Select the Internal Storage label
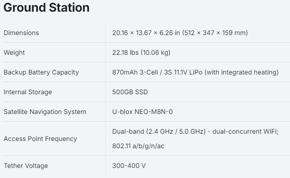 pyautogui.click(x=28, y=92)
